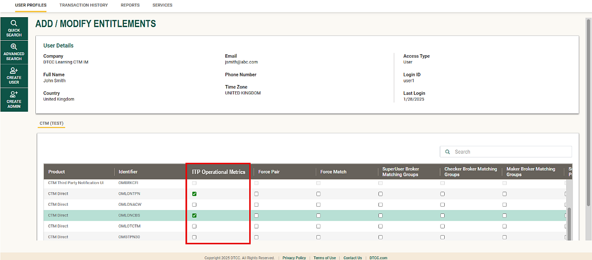Open the Reports menu tab
The height and width of the screenshot is (260, 592).
coord(130,5)
